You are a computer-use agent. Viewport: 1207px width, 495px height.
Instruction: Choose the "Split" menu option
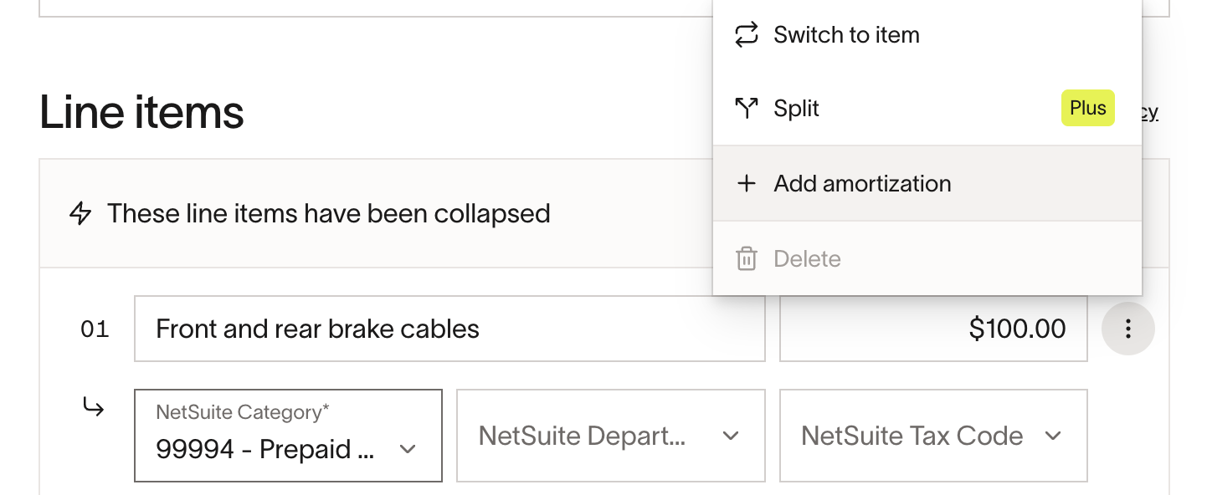[x=796, y=109]
